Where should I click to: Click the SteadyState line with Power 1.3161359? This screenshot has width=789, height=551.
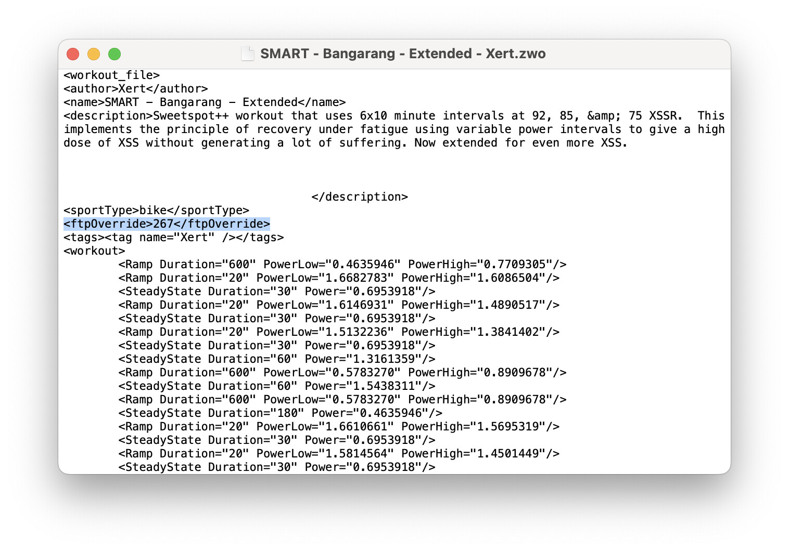[276, 359]
